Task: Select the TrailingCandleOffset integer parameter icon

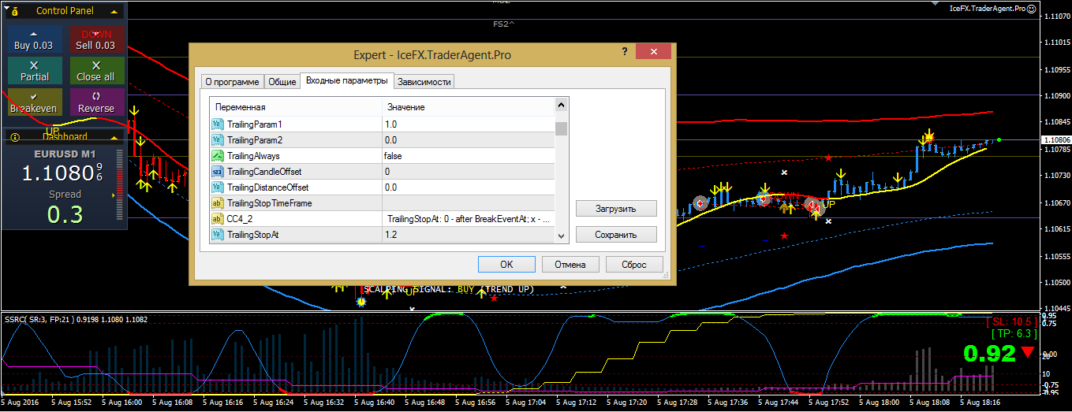Action: [218, 172]
